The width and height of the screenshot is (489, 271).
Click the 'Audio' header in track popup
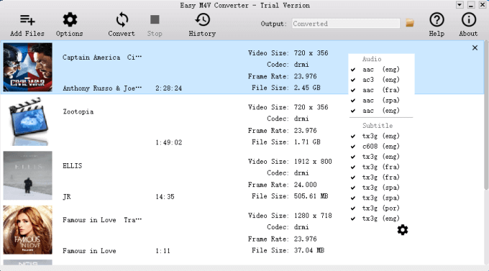pyautogui.click(x=372, y=59)
